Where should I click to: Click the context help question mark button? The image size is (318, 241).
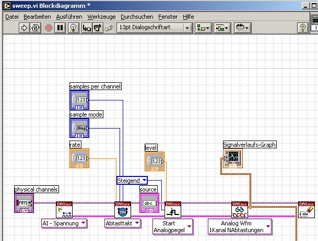tap(302, 28)
